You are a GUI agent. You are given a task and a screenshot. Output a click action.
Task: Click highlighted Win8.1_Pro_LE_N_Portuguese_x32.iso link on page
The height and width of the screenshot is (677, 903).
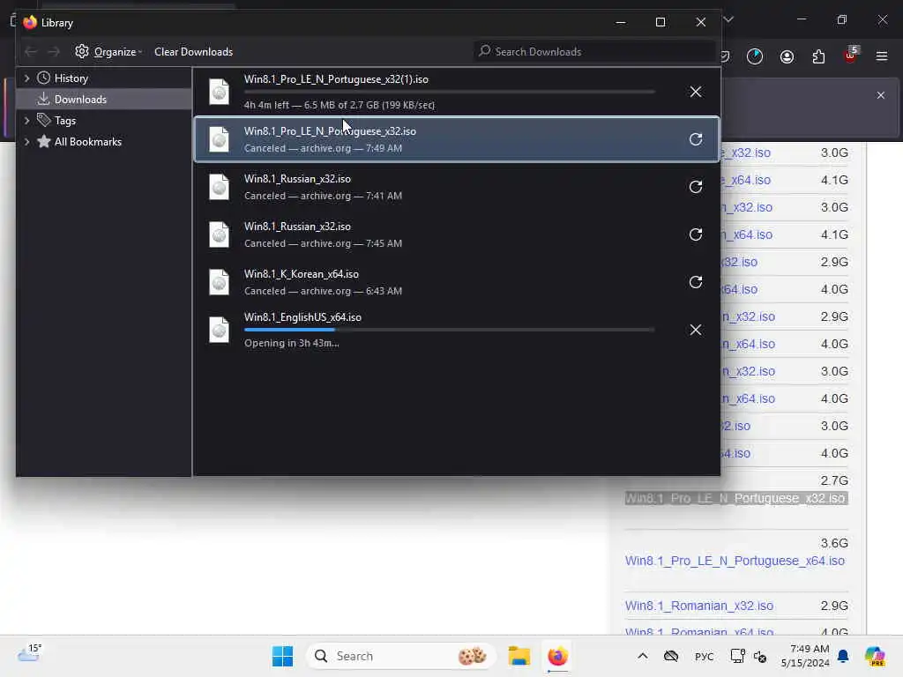(736, 499)
